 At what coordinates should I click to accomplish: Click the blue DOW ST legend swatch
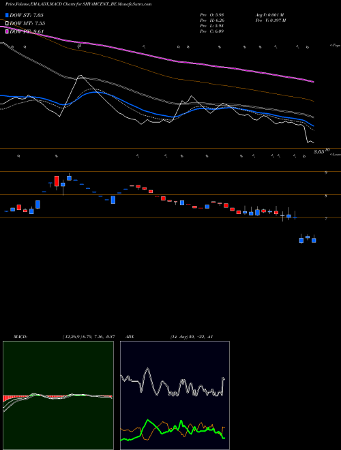(x=7, y=15)
